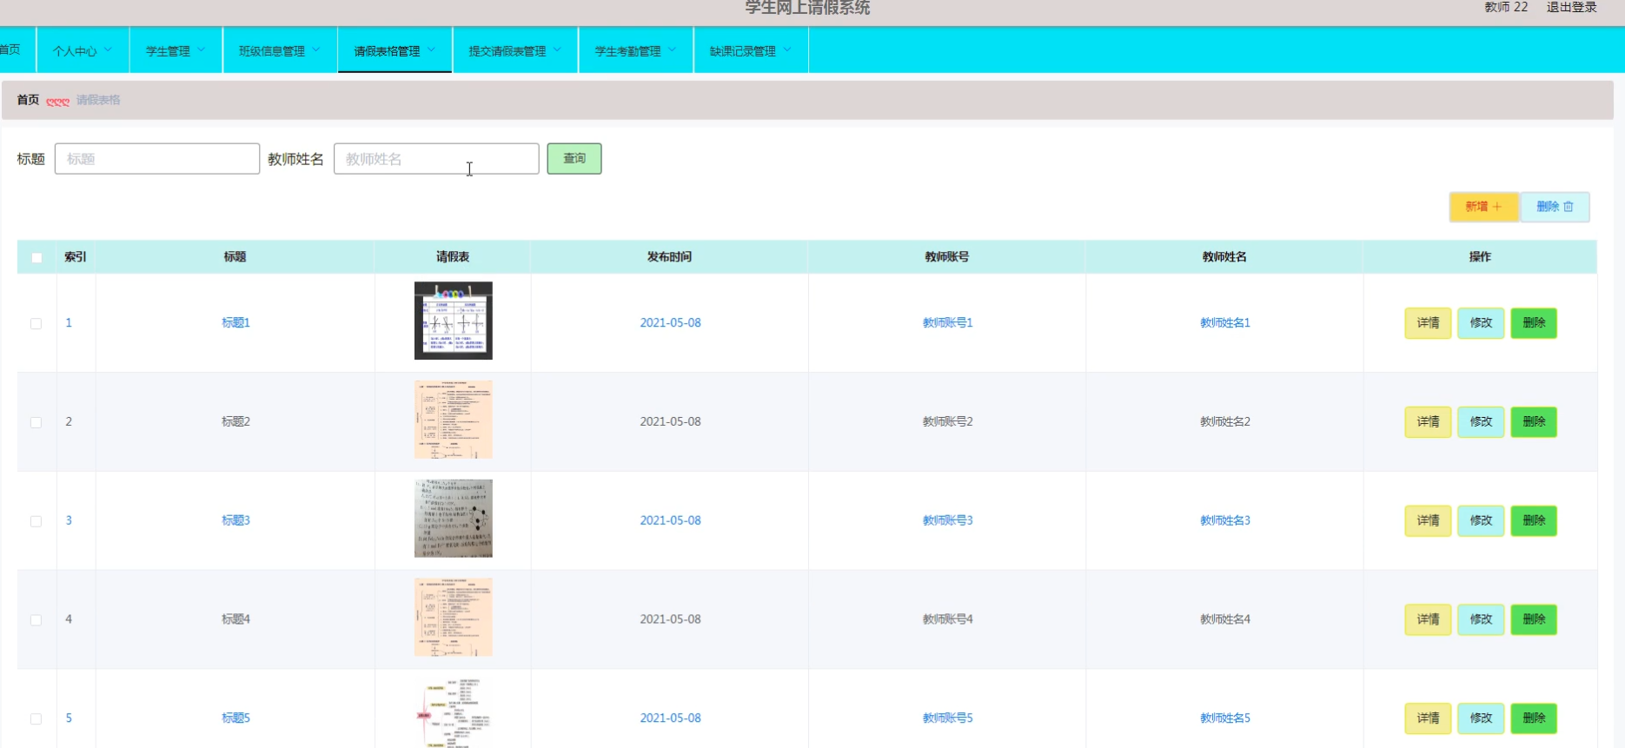1625x748 pixels.
Task: Check the row 3 checkbox
Action: 36,521
